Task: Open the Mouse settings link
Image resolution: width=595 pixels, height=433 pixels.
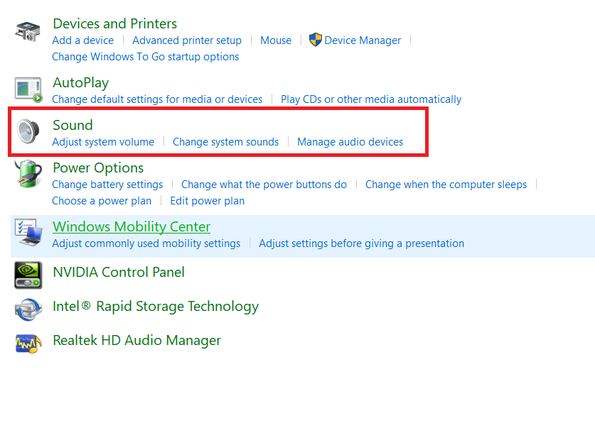Action: coord(276,40)
